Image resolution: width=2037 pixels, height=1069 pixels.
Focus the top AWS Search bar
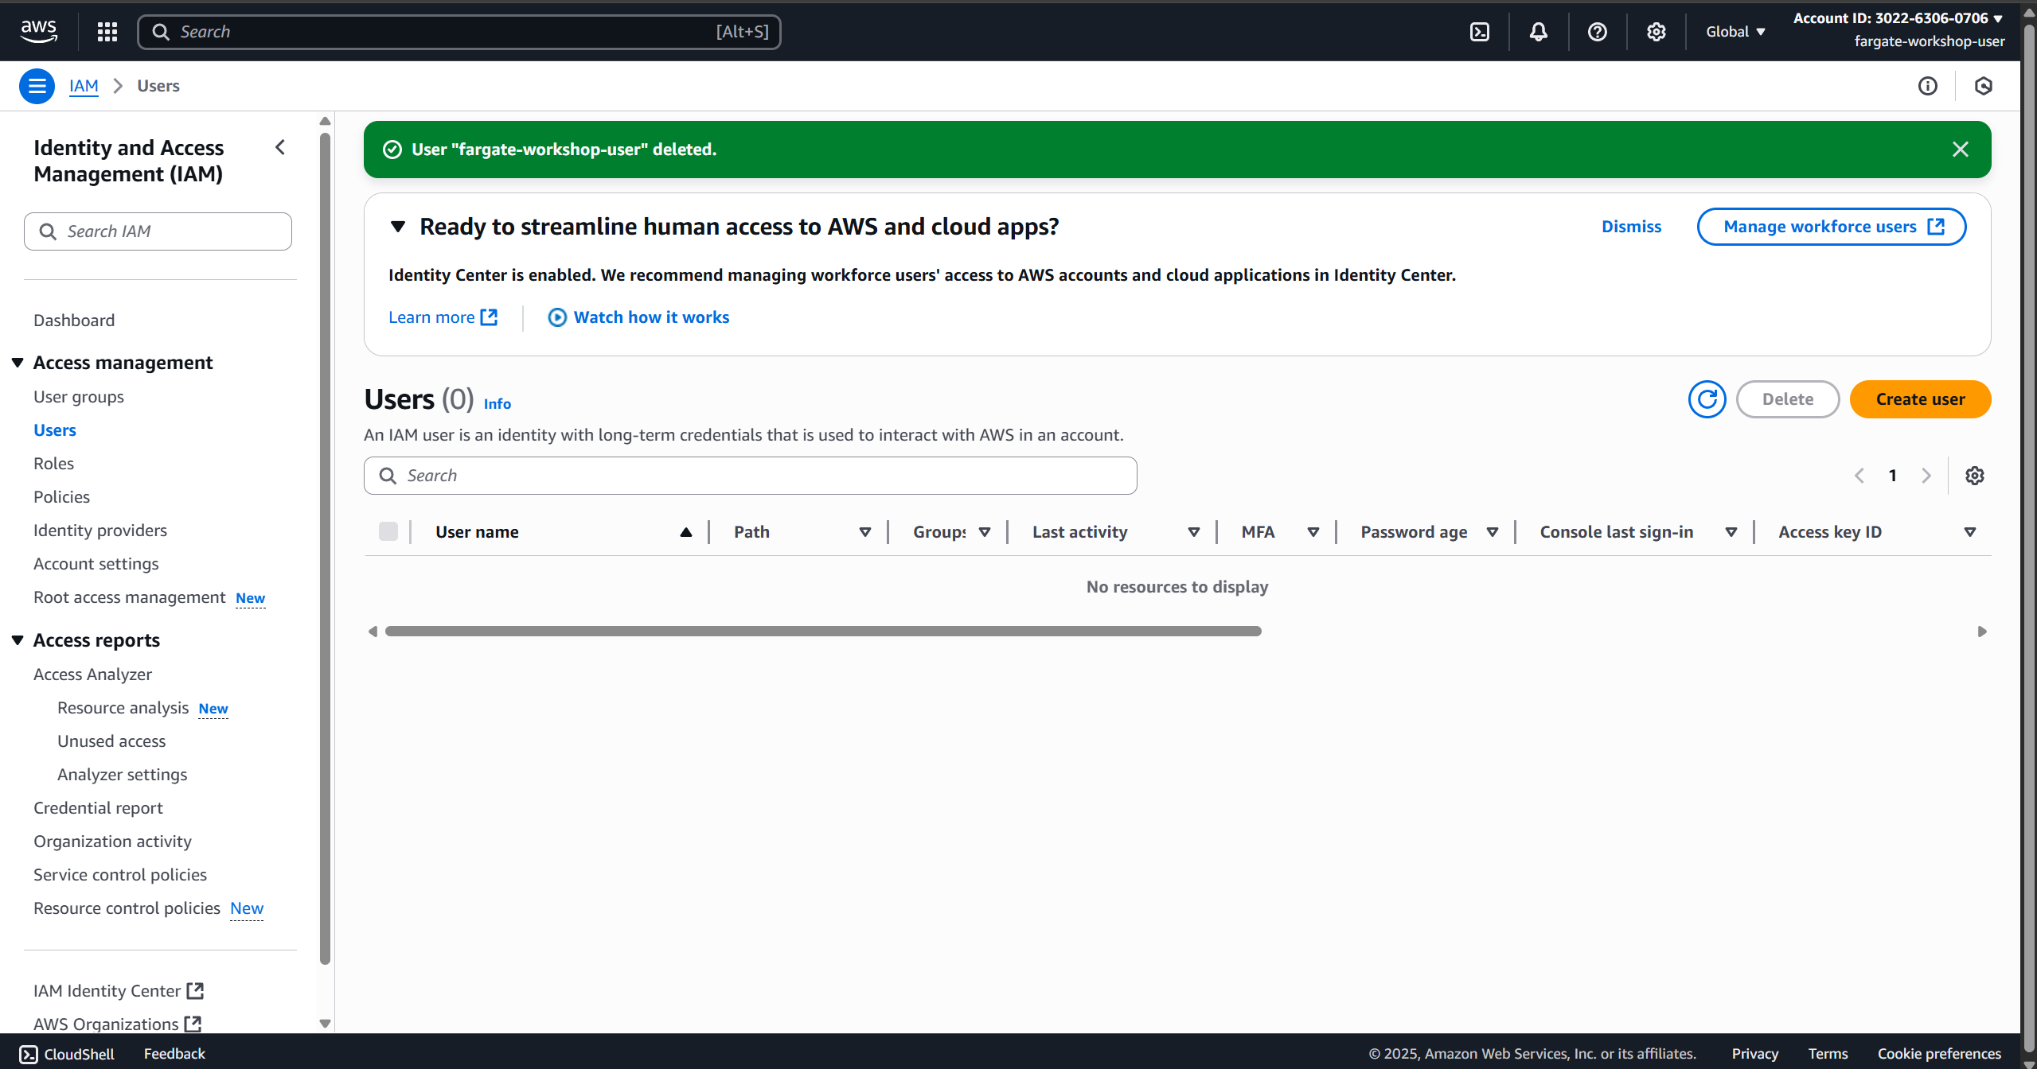coord(459,32)
